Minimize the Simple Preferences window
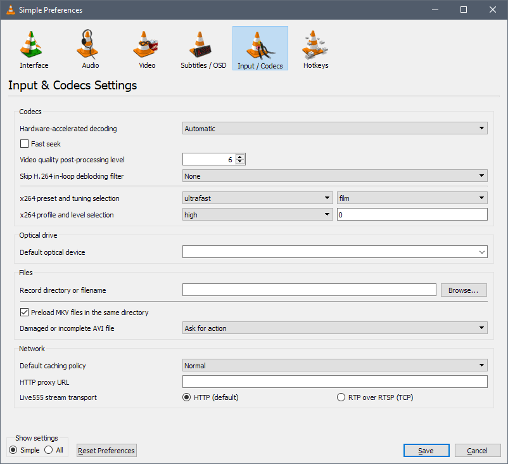The image size is (508, 464). click(435, 10)
